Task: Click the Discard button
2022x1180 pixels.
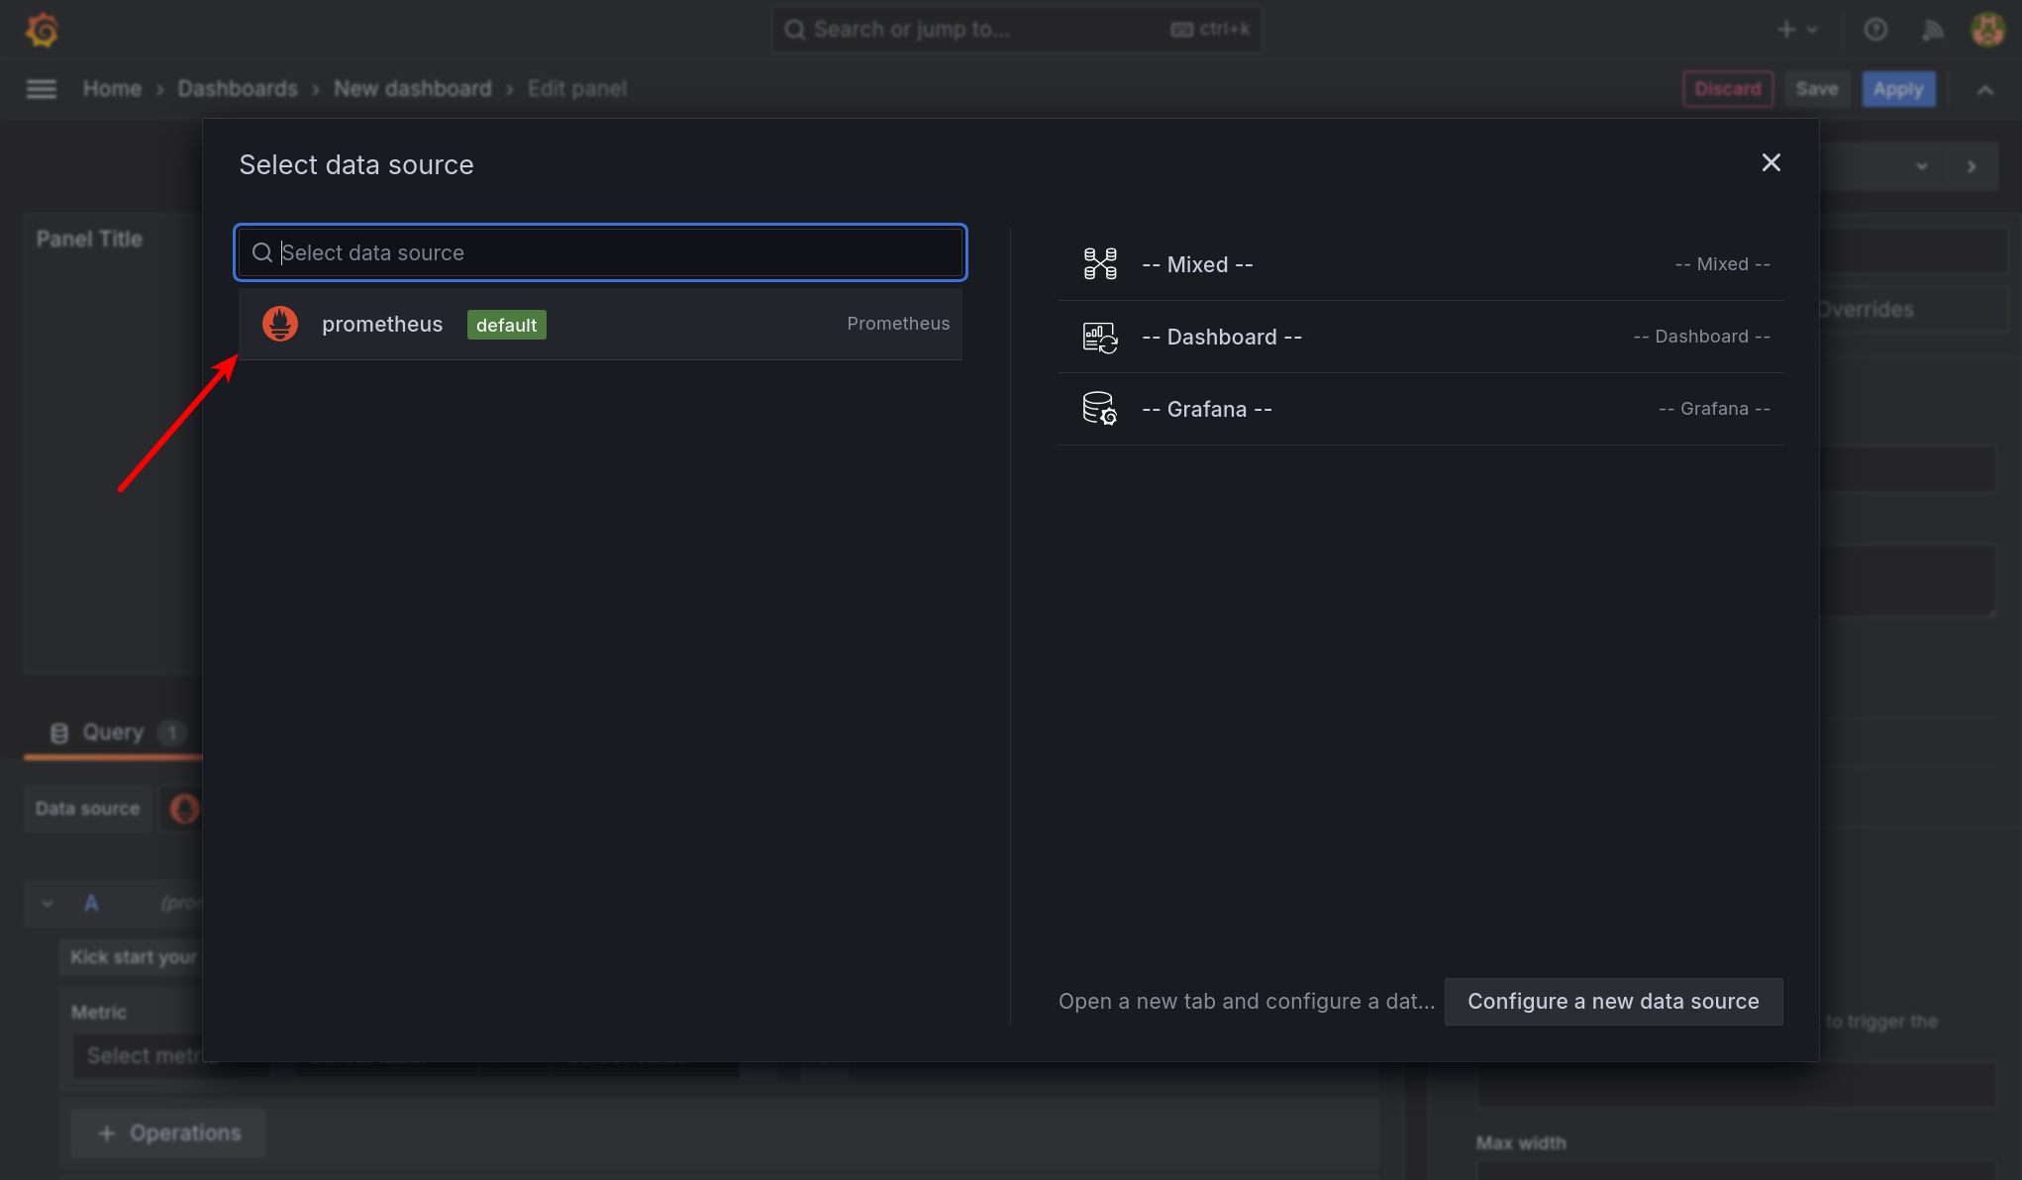Action: tap(1727, 89)
